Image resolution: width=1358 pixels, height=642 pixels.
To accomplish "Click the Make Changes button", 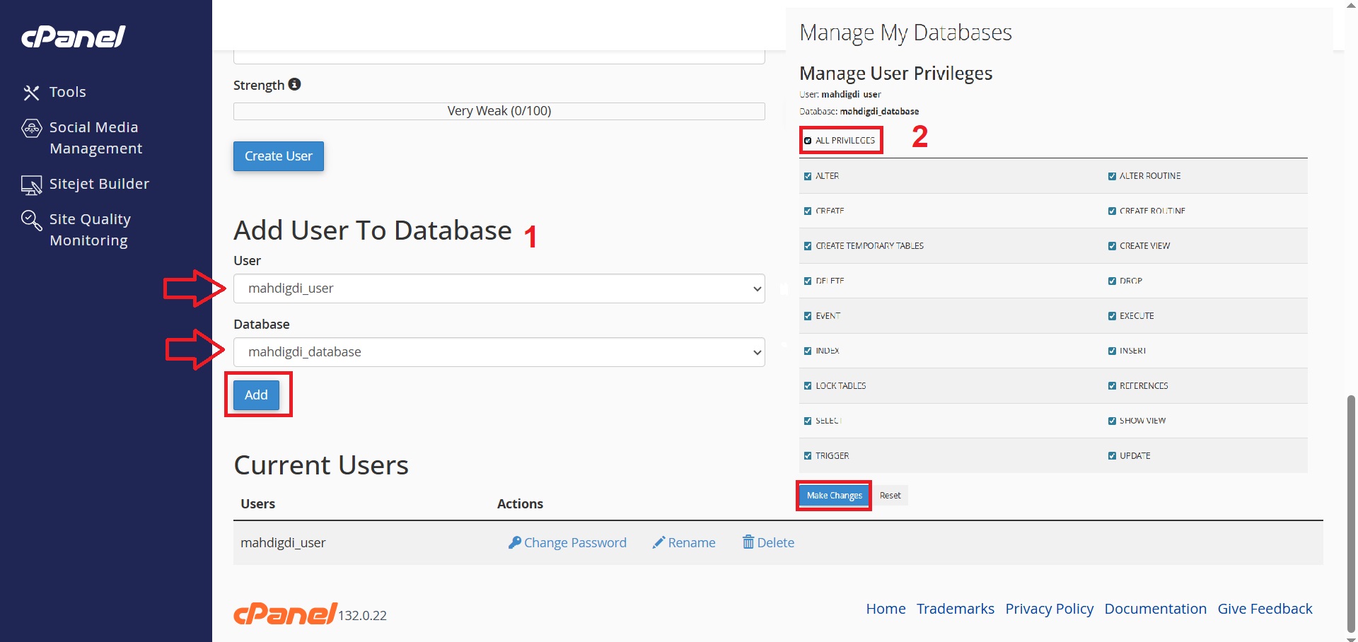I will (x=835, y=496).
